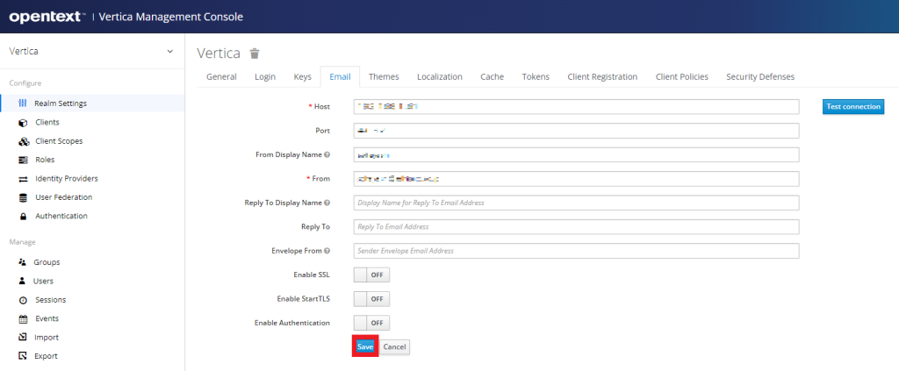Viewport: 899px width, 371px height.
Task: Click the Reply To email input field
Action: click(575, 227)
